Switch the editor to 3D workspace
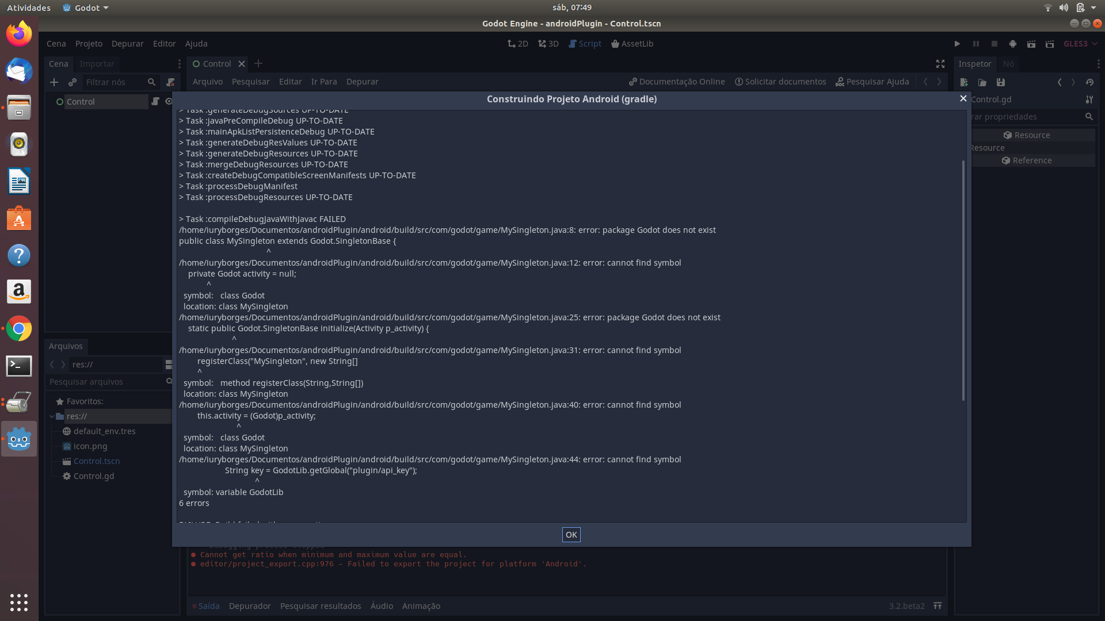The height and width of the screenshot is (621, 1105). pyautogui.click(x=547, y=44)
